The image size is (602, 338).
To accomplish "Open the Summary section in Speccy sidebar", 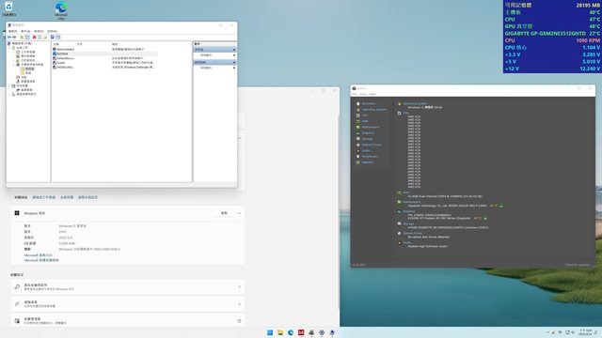I will coord(368,103).
